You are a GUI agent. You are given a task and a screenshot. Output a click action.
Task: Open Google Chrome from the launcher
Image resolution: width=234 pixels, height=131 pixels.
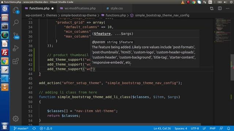coord(5,61)
